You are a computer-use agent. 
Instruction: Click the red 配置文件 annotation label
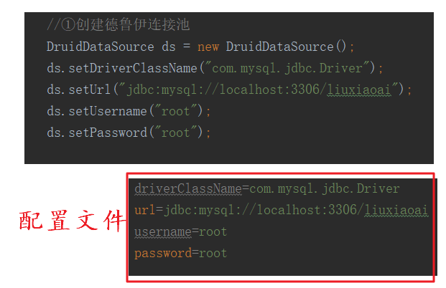tap(72, 220)
